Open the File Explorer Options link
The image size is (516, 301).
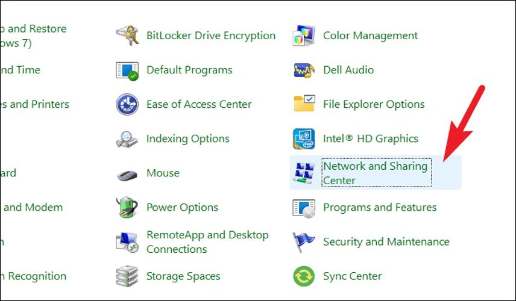[374, 105]
